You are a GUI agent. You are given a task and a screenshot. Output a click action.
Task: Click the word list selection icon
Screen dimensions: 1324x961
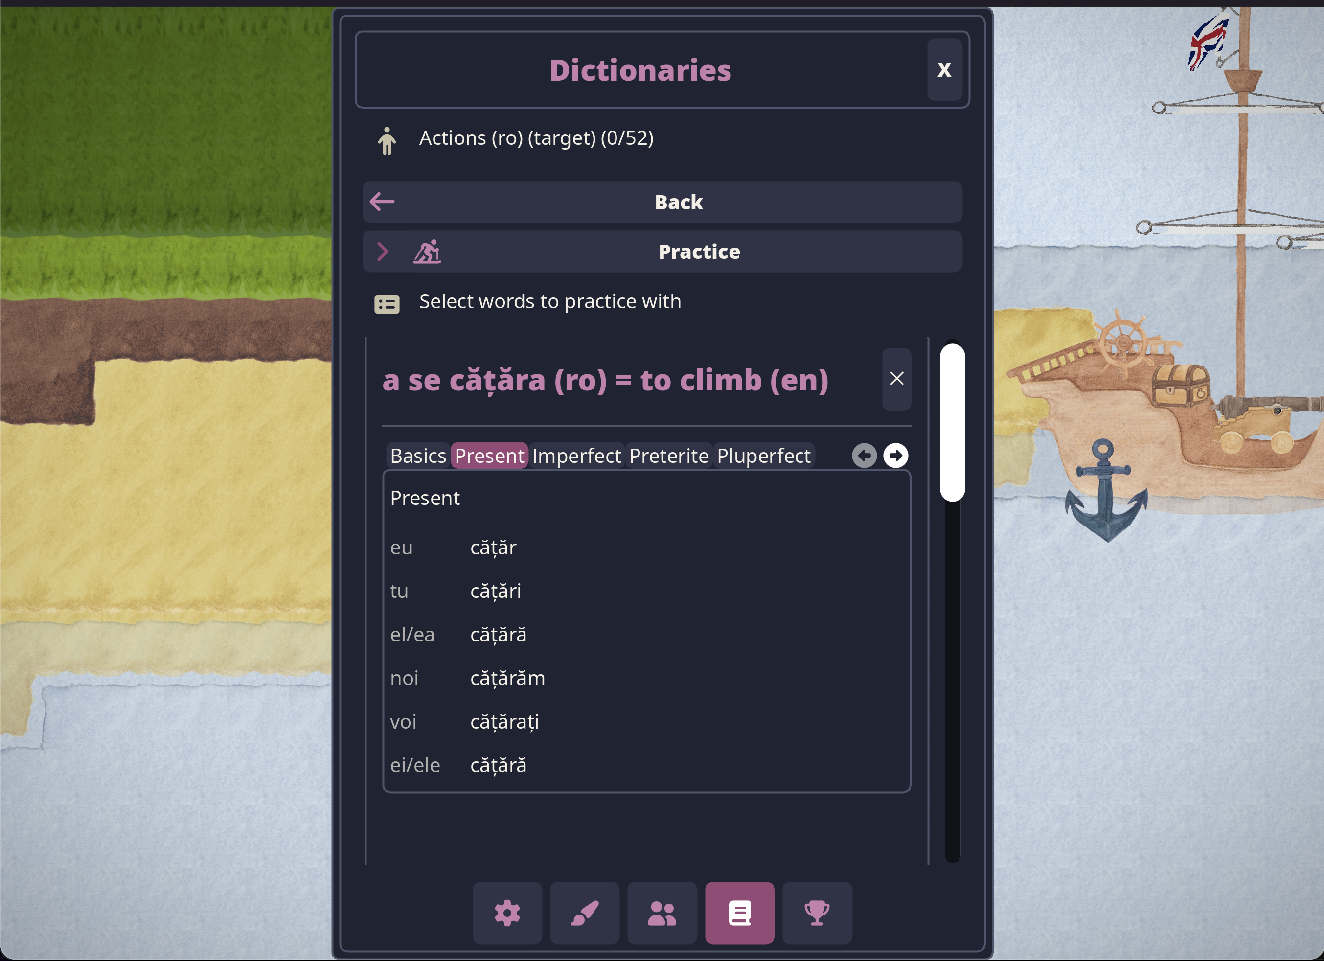click(x=387, y=303)
